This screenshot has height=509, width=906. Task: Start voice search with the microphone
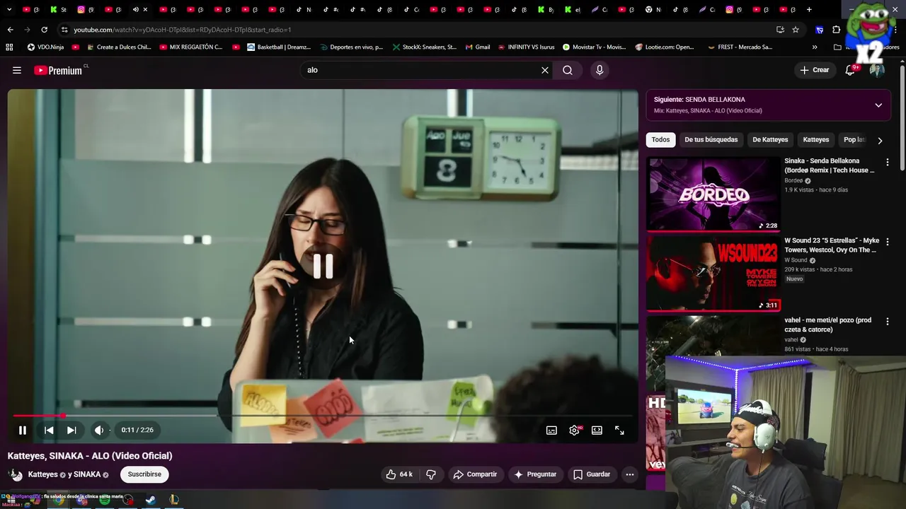click(600, 70)
